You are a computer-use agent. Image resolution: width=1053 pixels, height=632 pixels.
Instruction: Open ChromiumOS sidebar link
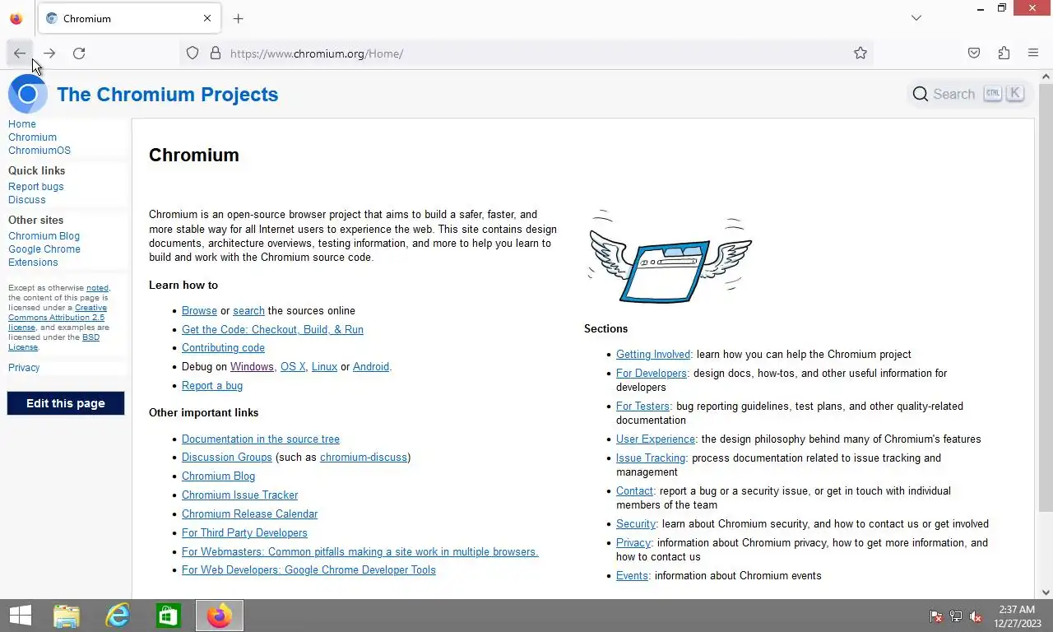click(x=39, y=151)
